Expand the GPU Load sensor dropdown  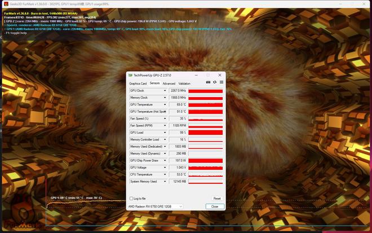[165, 133]
